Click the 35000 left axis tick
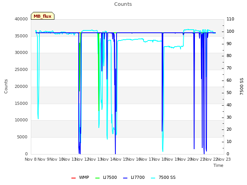The width and height of the screenshot is (247, 185). [x=21, y=36]
